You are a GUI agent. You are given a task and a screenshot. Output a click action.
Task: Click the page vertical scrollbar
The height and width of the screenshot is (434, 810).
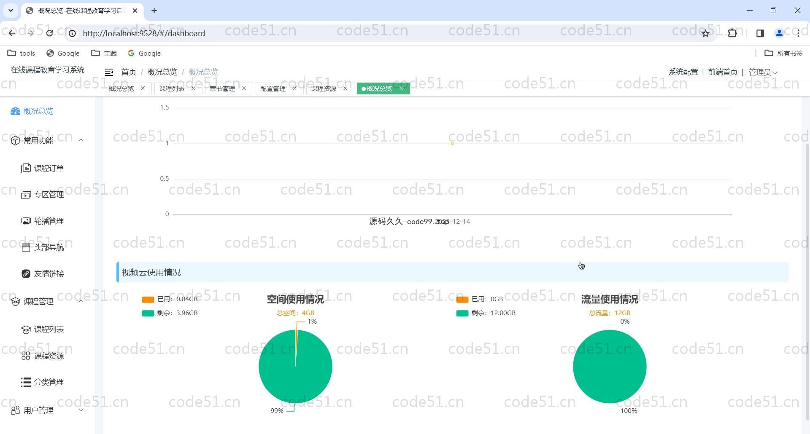coord(807,281)
